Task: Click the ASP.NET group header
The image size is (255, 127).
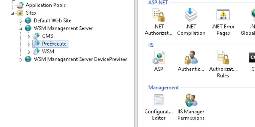Action: click(158, 3)
